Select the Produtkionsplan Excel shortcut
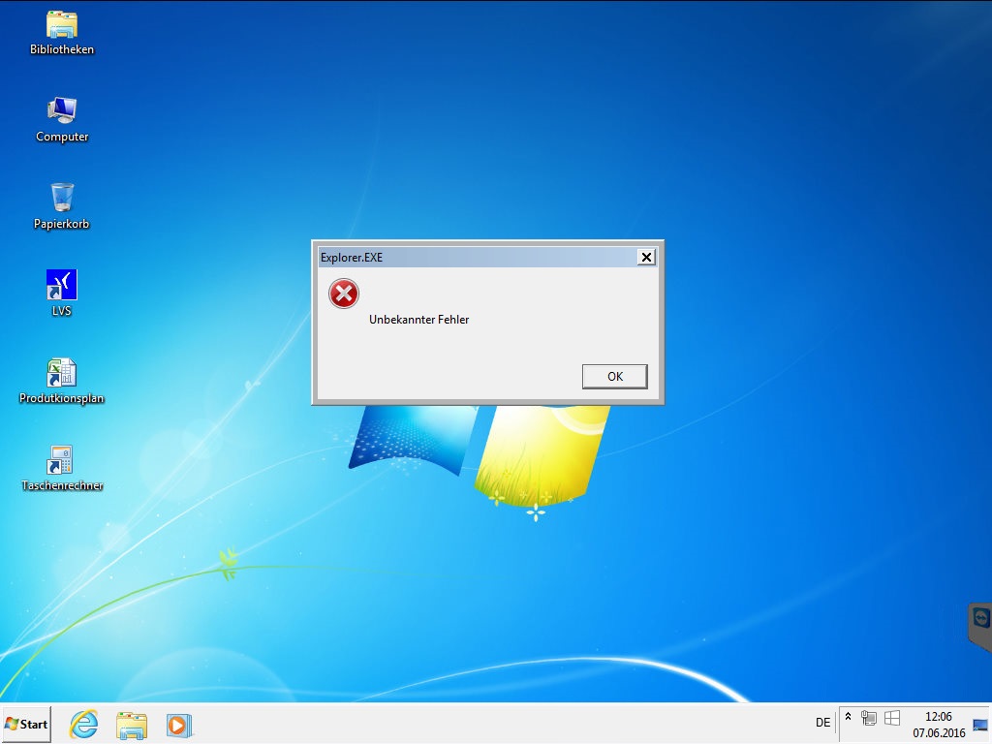The height and width of the screenshot is (744, 992). pos(61,381)
